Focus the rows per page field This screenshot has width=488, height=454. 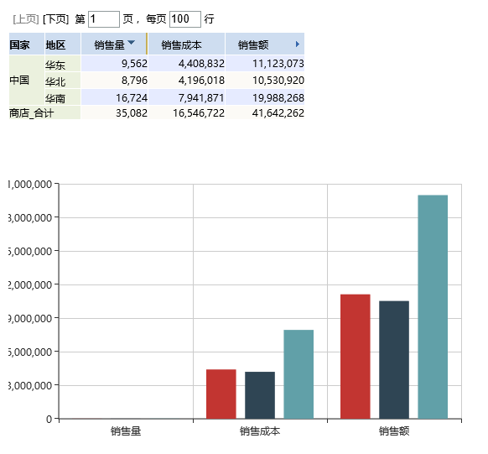[x=185, y=19]
